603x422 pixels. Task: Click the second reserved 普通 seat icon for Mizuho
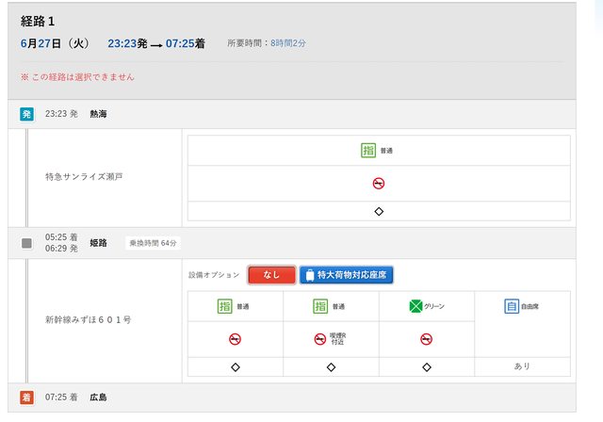click(320, 306)
